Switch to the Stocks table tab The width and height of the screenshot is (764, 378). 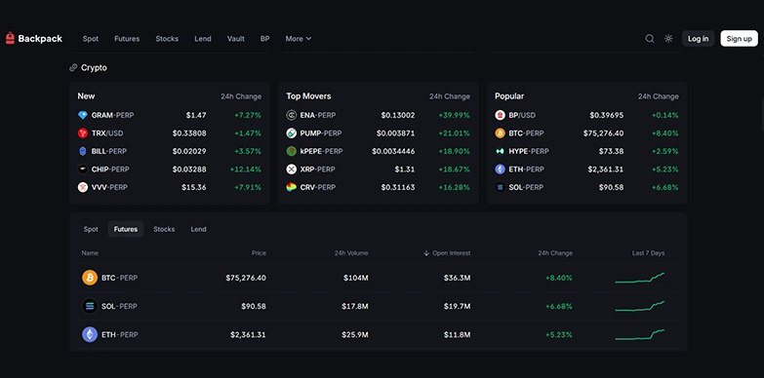click(164, 229)
